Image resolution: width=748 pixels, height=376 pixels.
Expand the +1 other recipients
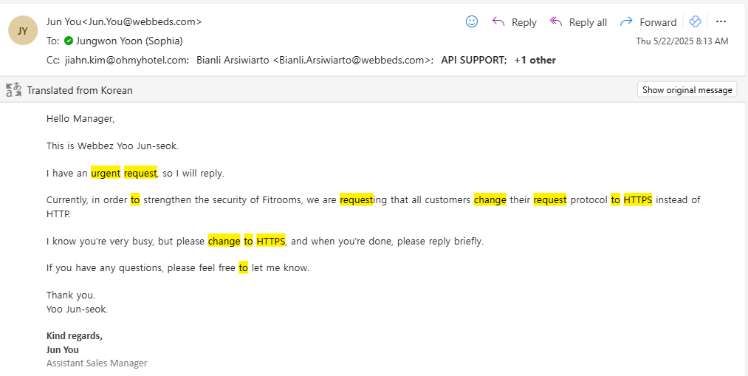pyautogui.click(x=535, y=60)
